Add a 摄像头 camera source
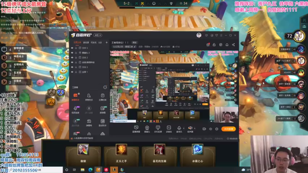Viewport: 308px width, 173px height. [x=147, y=129]
